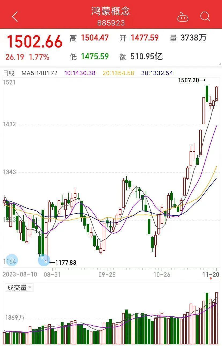Open the 成交量 indicator dropdown
Screen dimensions: 222x346
click(19, 288)
